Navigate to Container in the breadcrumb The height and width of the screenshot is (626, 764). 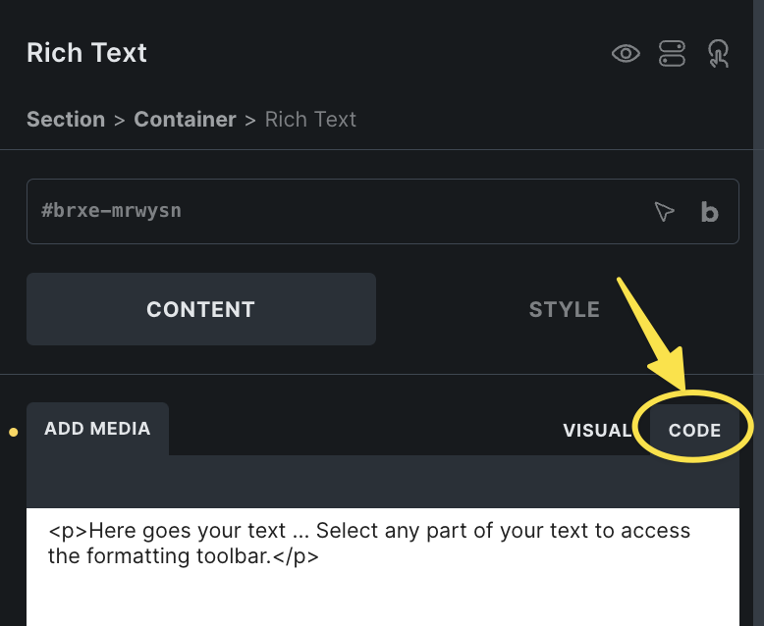point(185,120)
